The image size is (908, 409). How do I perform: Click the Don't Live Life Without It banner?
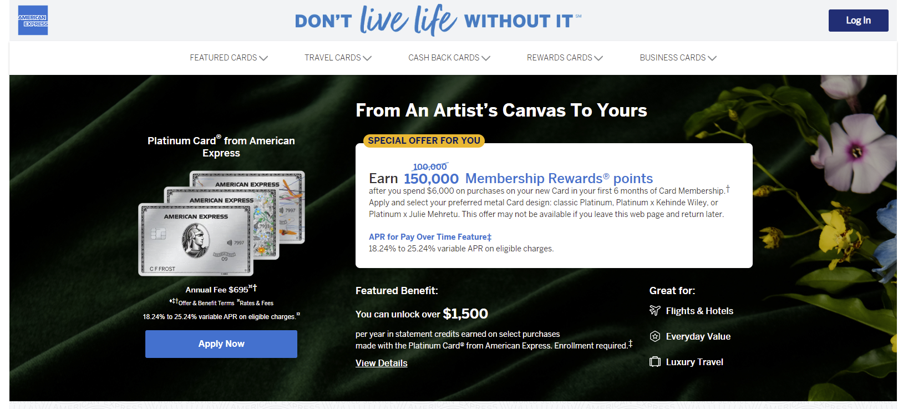(438, 21)
